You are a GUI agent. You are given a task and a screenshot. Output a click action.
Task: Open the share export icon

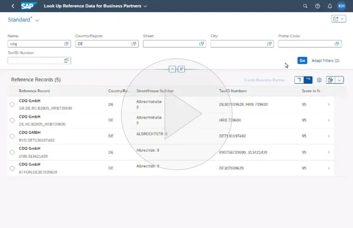[x=335, y=19]
